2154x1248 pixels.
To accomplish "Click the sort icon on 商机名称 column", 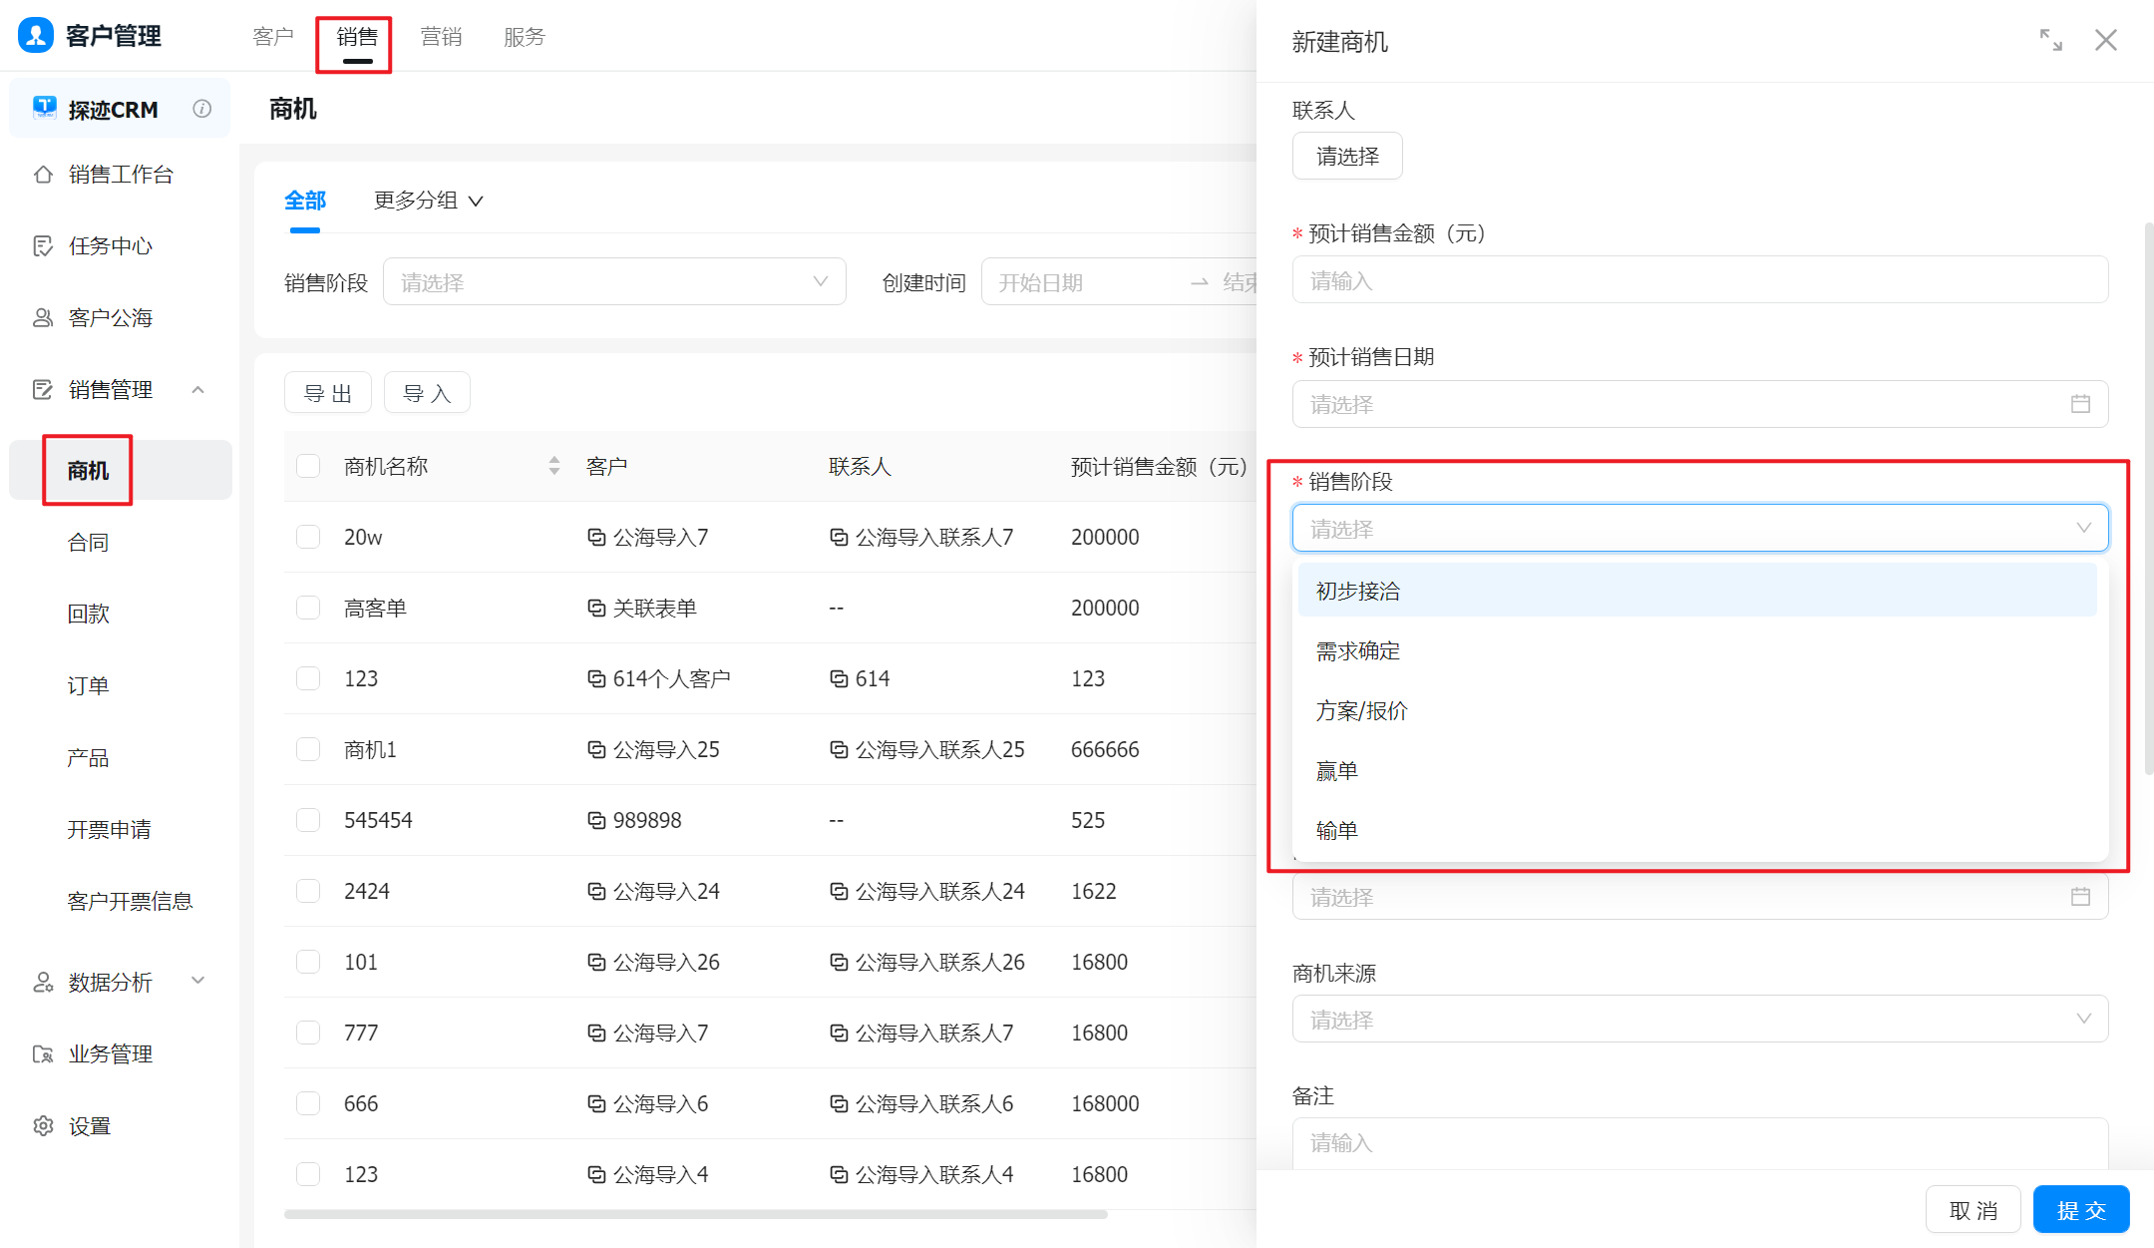I will [x=553, y=466].
